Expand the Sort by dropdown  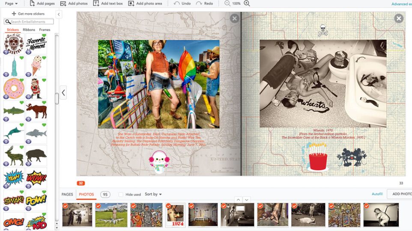(153, 194)
